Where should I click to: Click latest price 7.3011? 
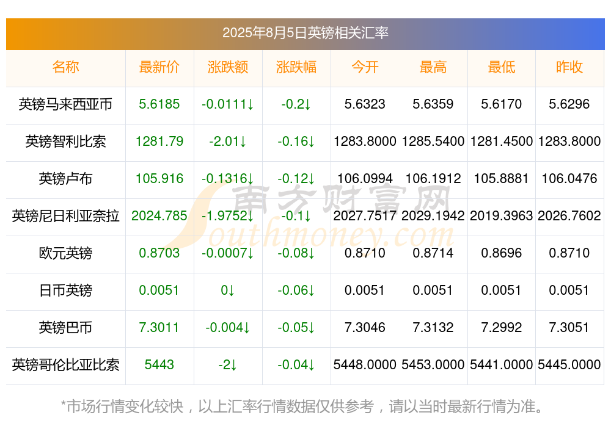pyautogui.click(x=159, y=328)
